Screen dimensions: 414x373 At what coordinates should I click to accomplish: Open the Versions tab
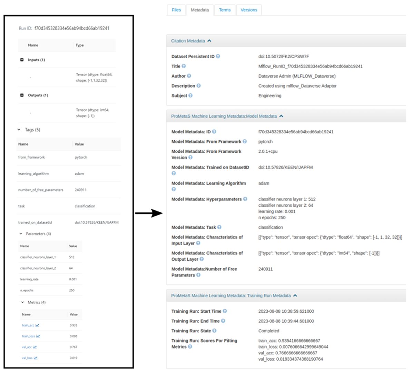click(249, 10)
